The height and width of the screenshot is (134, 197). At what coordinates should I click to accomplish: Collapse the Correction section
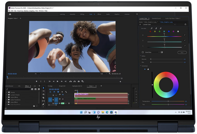141,66
